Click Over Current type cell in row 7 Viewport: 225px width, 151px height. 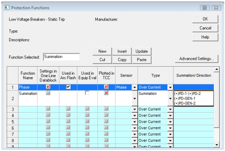153,134
